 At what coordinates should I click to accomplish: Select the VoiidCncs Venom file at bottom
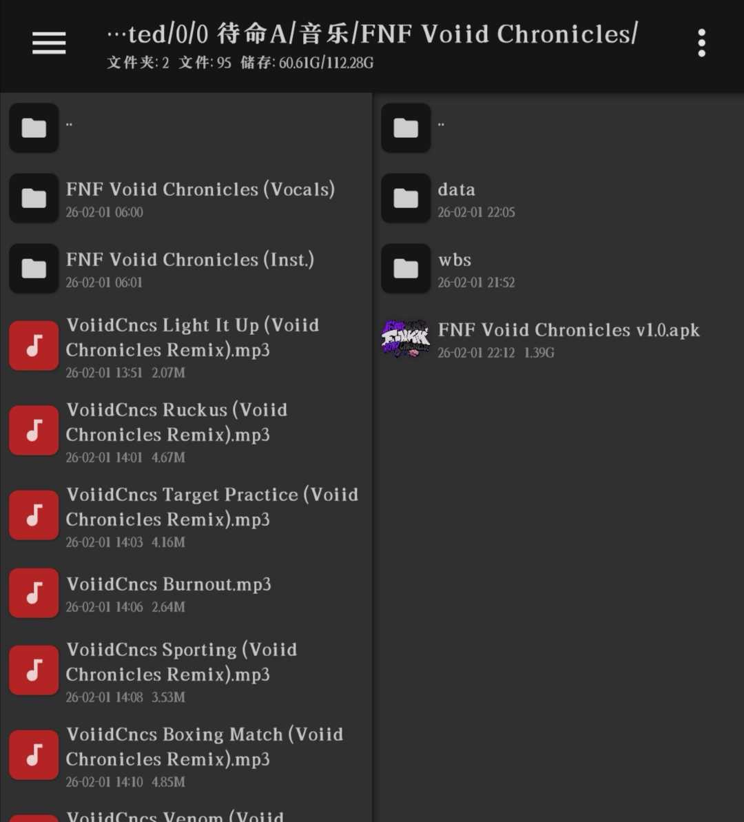coord(186,812)
